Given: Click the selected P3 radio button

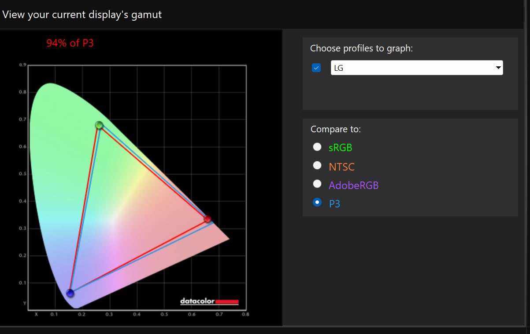Looking at the screenshot, I should coord(317,203).
